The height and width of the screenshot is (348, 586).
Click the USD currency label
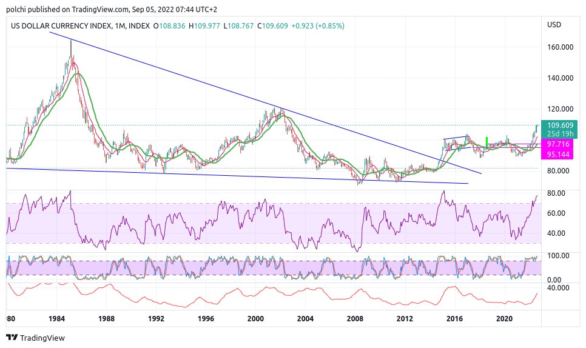click(554, 25)
